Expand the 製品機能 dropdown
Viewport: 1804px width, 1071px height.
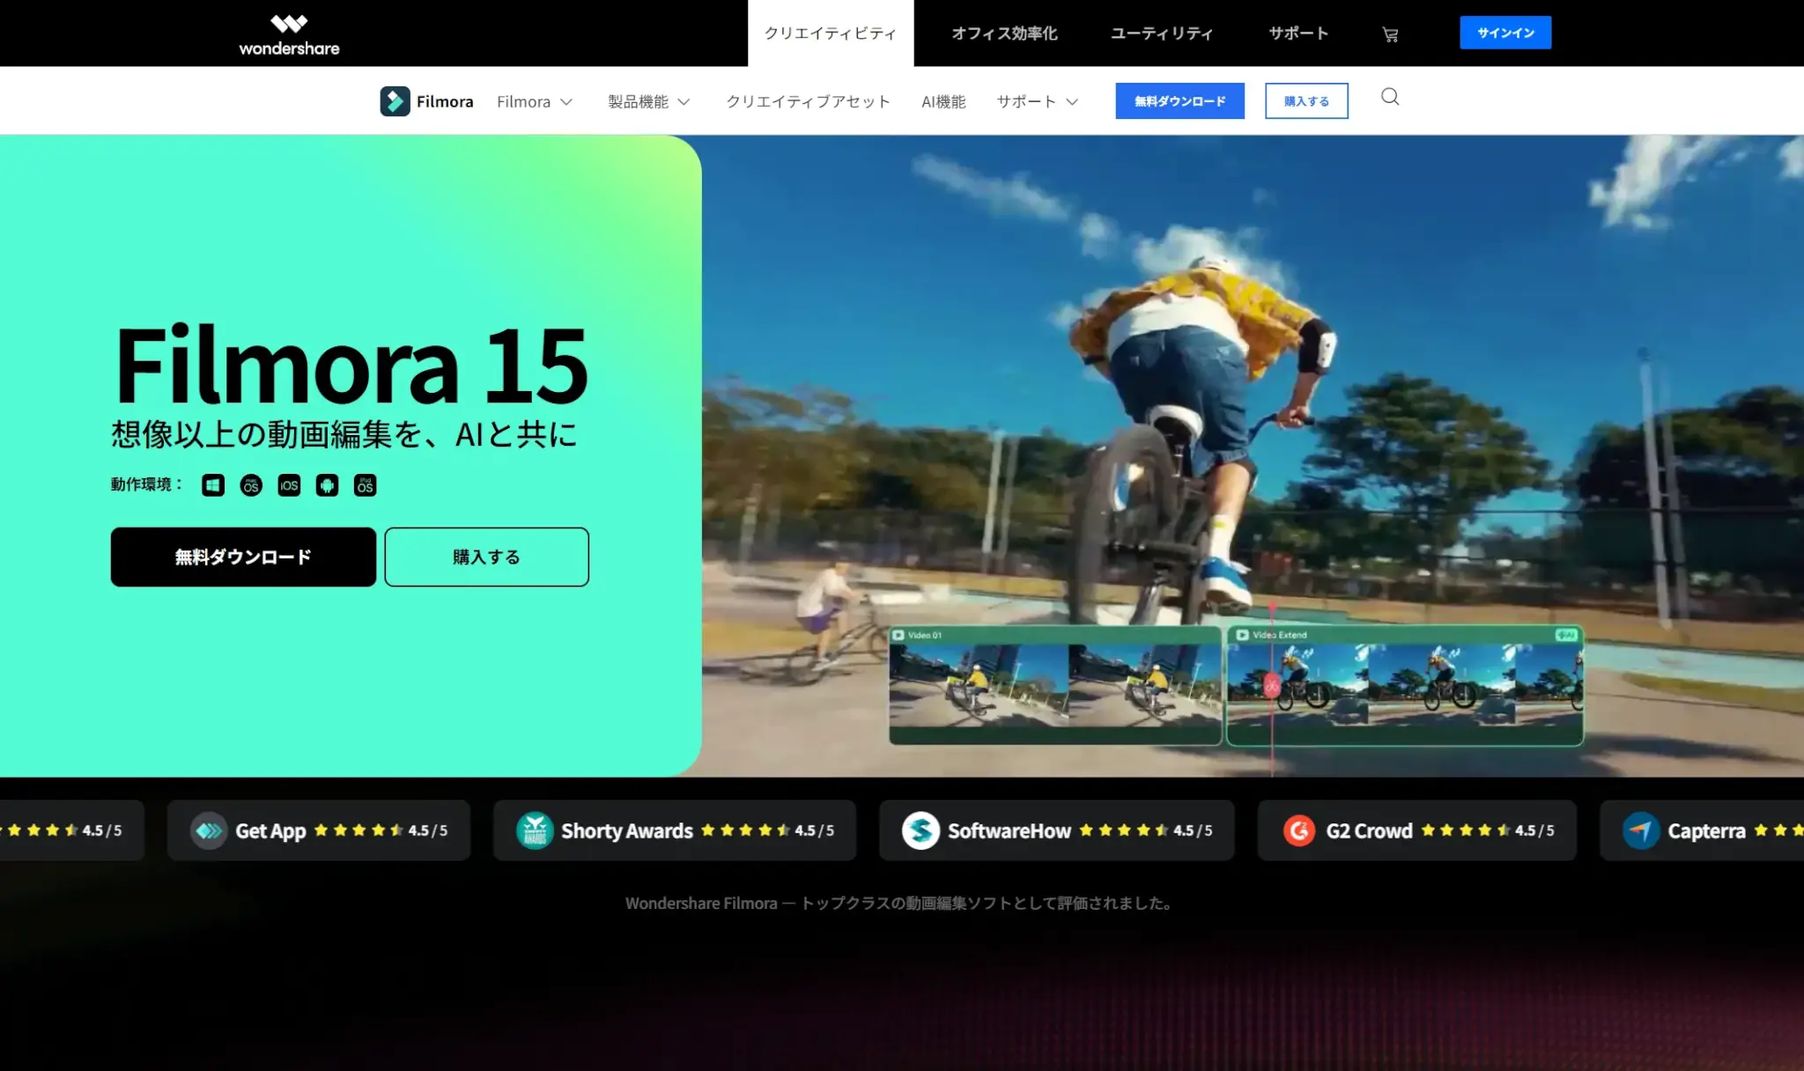coord(648,102)
